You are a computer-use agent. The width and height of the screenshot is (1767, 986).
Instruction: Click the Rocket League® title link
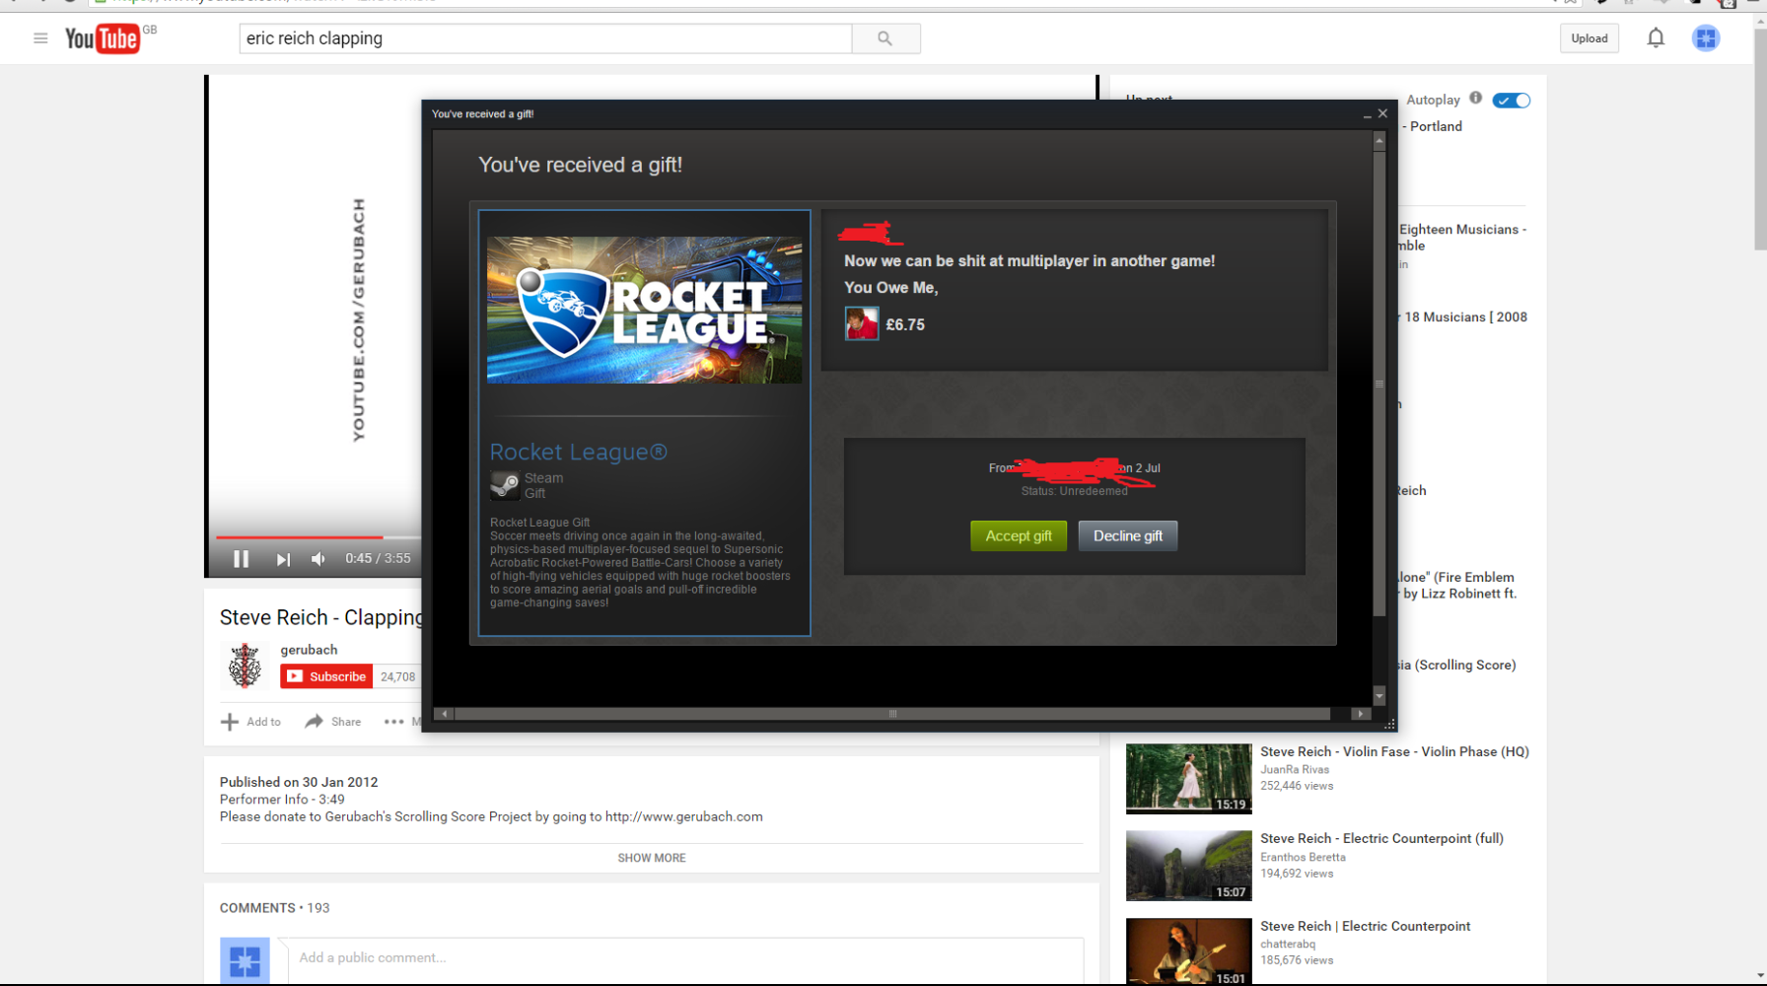click(x=579, y=452)
